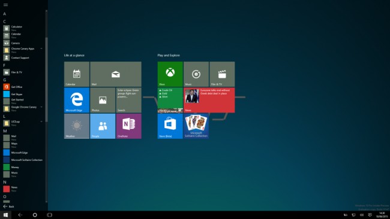The width and height of the screenshot is (390, 219).
Task: Open the Music tile
Action: pos(196,74)
